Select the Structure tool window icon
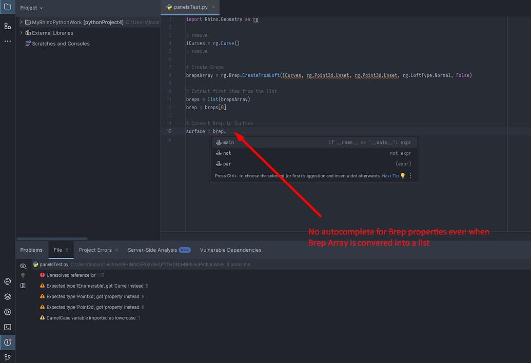Image resolution: width=531 pixels, height=363 pixels. click(7, 26)
